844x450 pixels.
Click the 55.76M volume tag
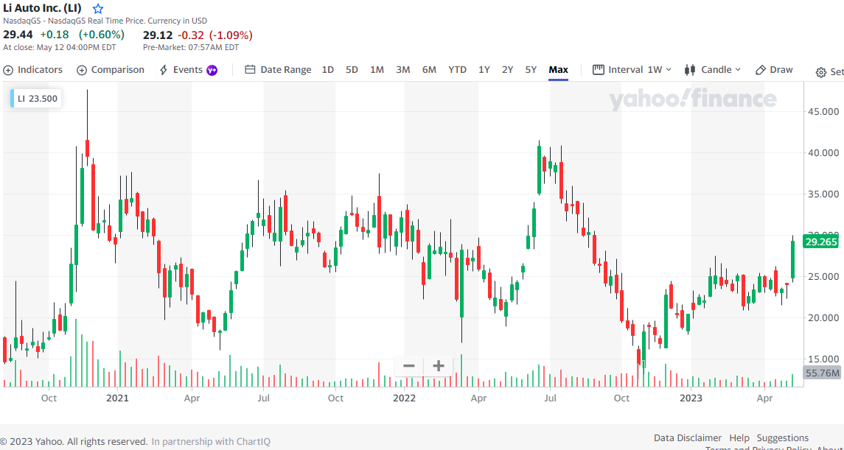pyautogui.click(x=821, y=373)
